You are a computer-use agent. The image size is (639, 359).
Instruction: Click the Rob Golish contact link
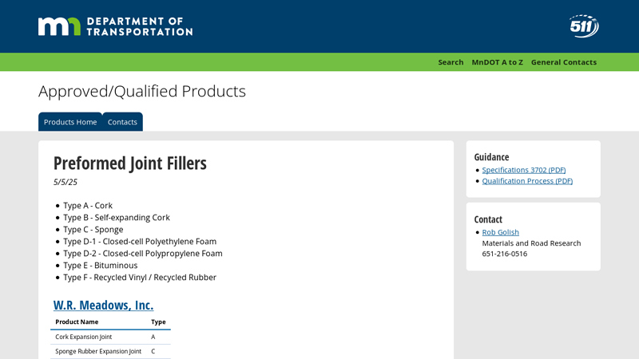click(x=500, y=232)
